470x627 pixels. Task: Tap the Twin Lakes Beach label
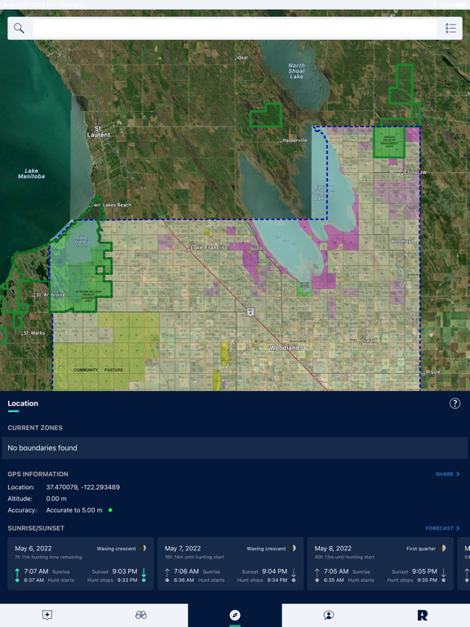pos(112,205)
